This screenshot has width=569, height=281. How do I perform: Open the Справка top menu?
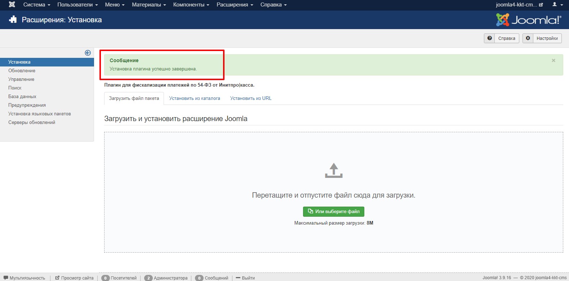point(274,5)
